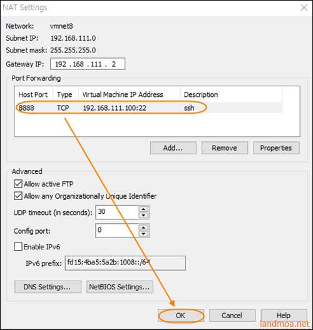313x330 pixels.
Task: Increase UDP timeout with up arrow
Action: (143, 209)
